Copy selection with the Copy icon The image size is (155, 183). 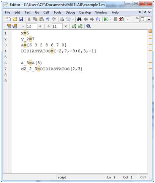click(x=35, y=19)
